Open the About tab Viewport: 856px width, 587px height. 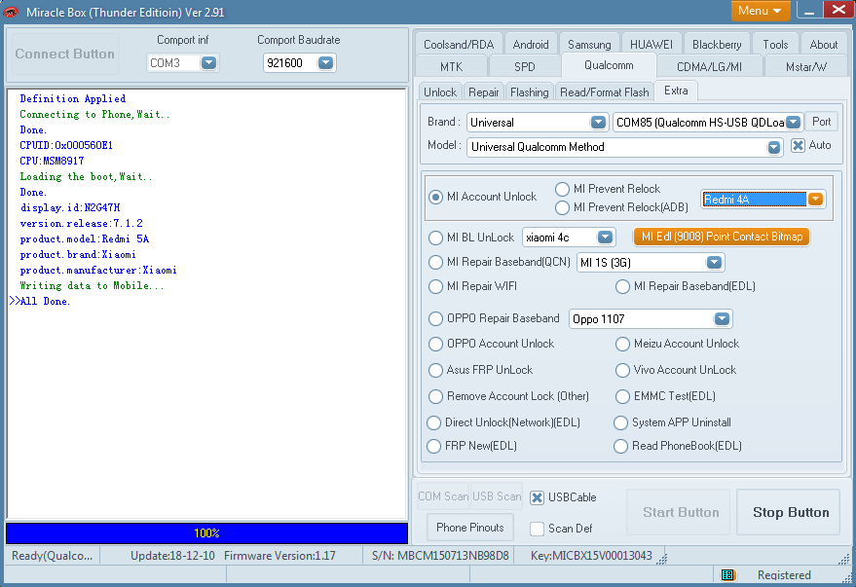point(823,44)
